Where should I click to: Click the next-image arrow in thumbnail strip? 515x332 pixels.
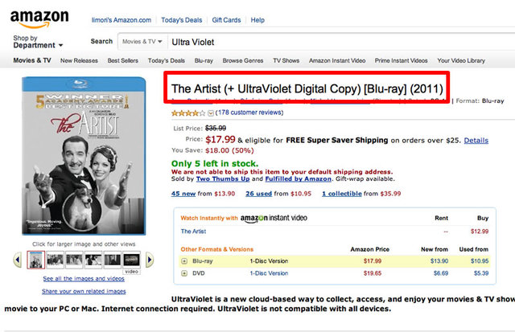click(x=149, y=259)
